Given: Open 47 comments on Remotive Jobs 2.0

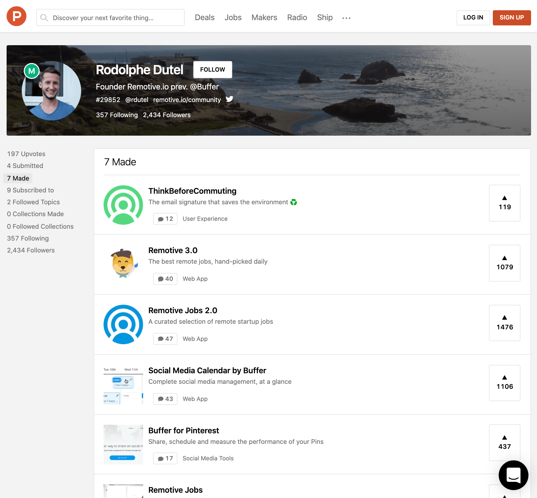Looking at the screenshot, I should tap(165, 339).
